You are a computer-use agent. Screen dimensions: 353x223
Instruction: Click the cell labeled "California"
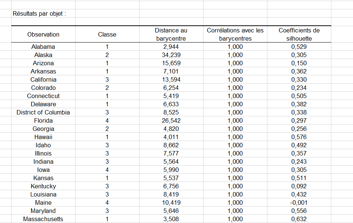(x=43, y=79)
